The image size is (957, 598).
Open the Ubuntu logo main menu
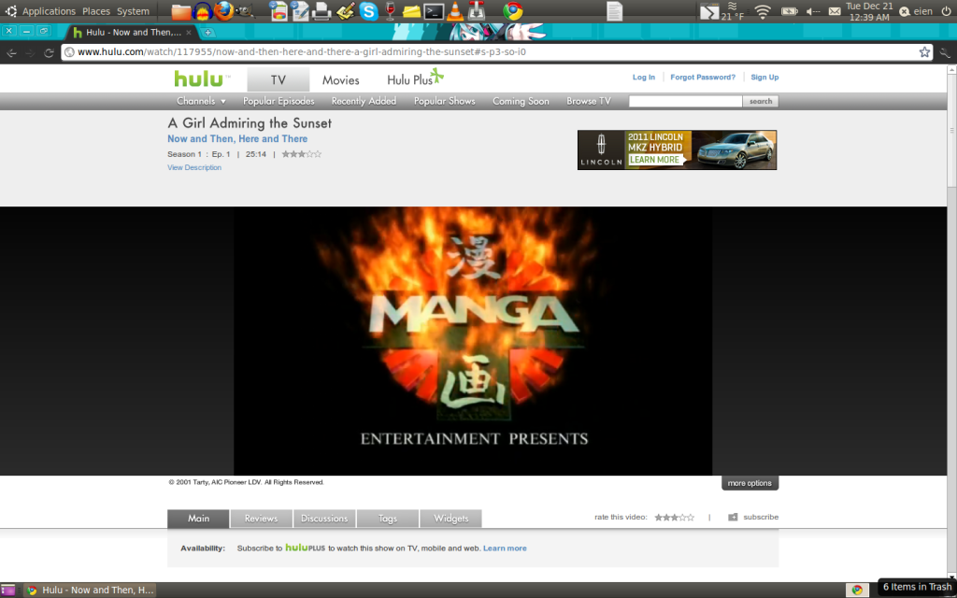click(x=10, y=11)
